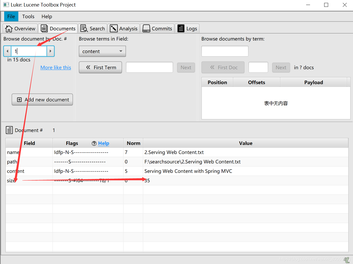This screenshot has height=264, width=353.
Task: Click the First Term button
Action: (101, 68)
